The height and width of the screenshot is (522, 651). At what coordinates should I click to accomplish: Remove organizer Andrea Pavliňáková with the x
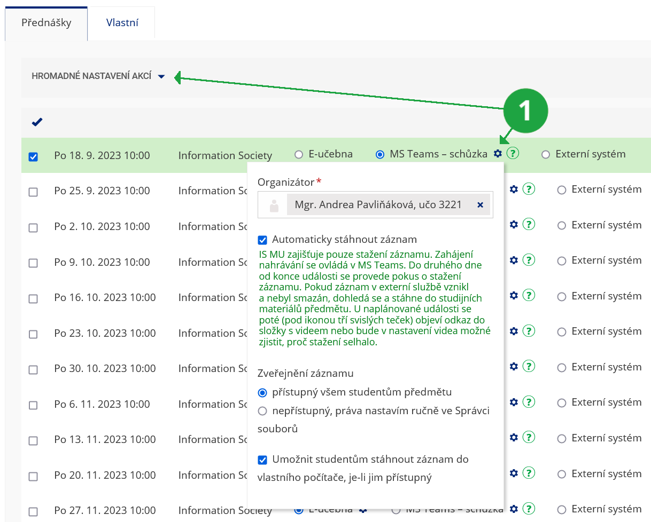coord(480,205)
